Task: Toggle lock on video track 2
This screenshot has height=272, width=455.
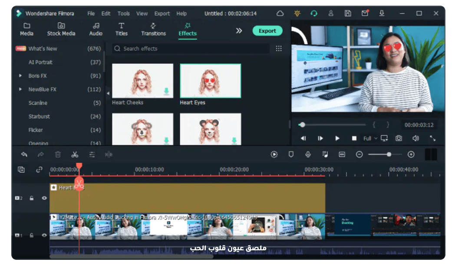Action: point(31,198)
